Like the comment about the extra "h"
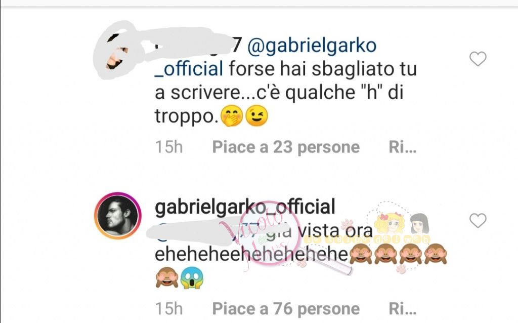 [x=478, y=59]
